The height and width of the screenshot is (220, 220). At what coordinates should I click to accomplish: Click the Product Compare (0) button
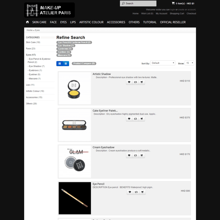click(84, 63)
